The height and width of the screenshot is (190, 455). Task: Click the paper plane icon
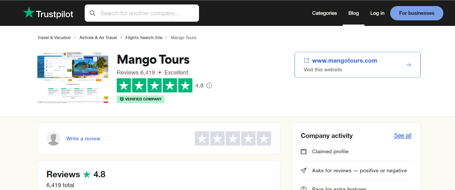click(x=304, y=170)
